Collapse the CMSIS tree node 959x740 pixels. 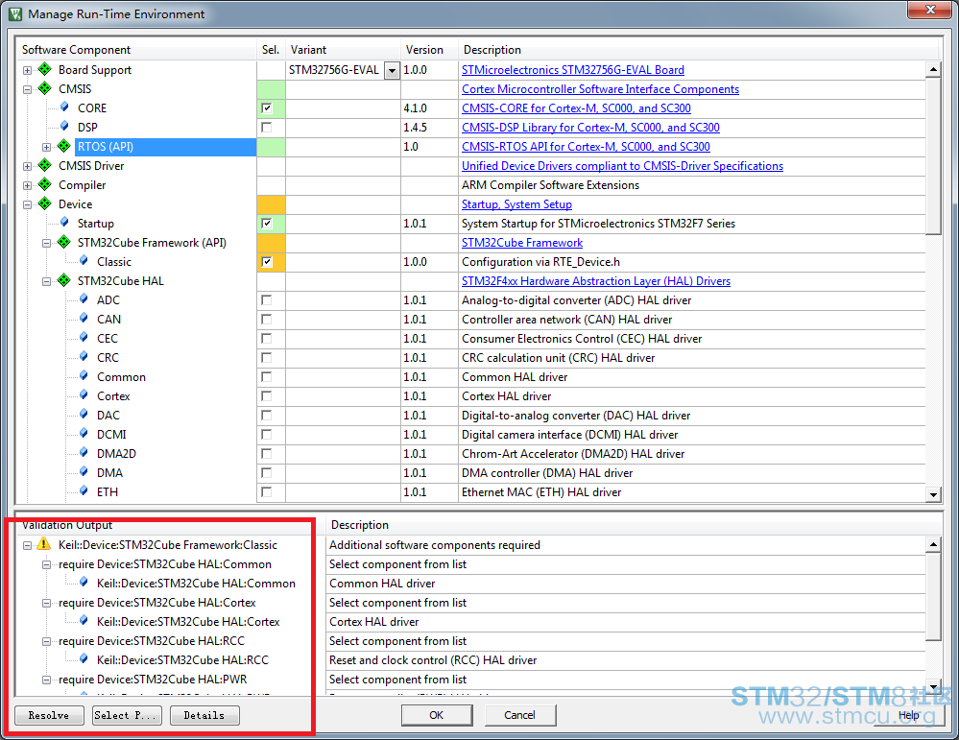(x=27, y=89)
